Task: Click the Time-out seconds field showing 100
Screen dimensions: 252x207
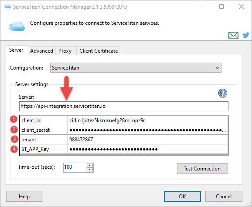Action: (75, 167)
